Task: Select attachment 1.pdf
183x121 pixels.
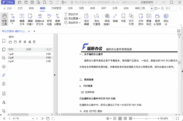Action: [x=30, y=54]
